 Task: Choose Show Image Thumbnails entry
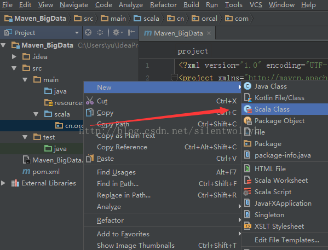[162, 245]
